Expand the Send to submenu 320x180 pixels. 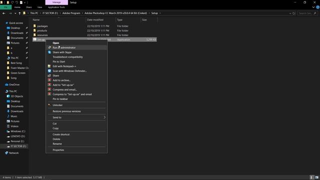tap(76, 117)
